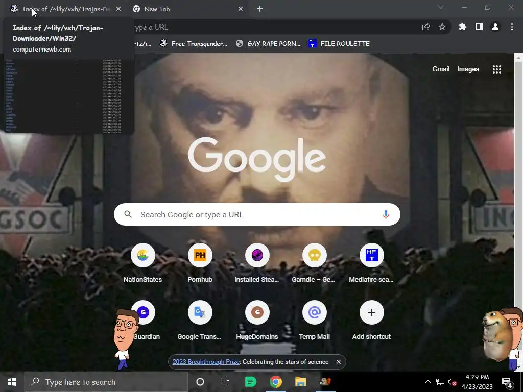This screenshot has width=523, height=392.
Task: Click the magnifier icon in Google search box
Action: point(128,214)
